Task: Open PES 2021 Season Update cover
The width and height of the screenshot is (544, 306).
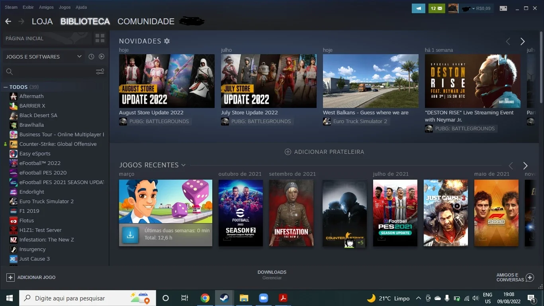Action: 395,213
